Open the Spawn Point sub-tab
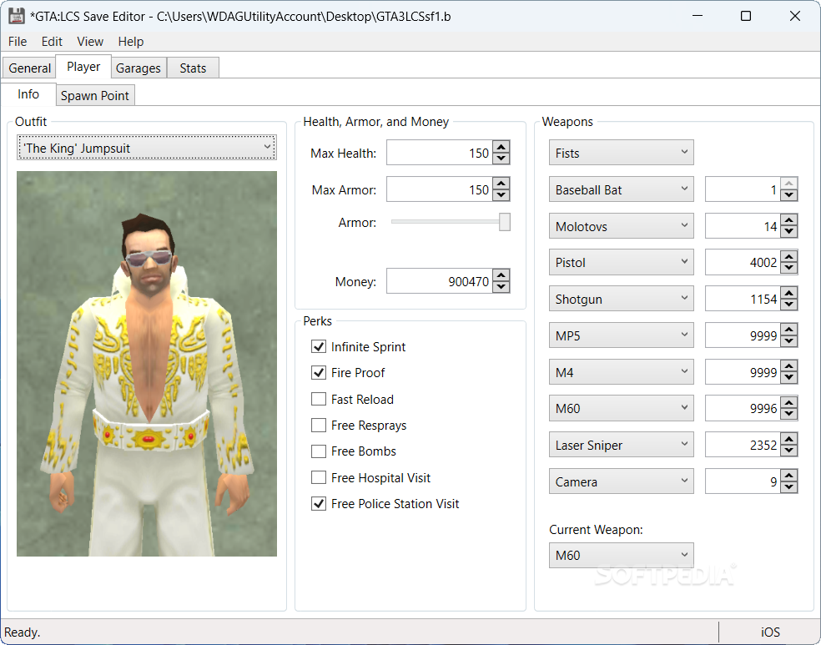821x645 pixels. click(x=95, y=95)
